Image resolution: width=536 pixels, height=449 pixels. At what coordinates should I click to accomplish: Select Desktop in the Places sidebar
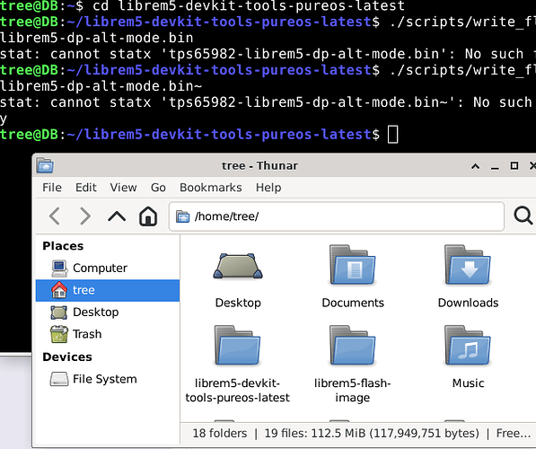pos(108,312)
